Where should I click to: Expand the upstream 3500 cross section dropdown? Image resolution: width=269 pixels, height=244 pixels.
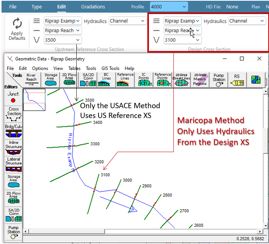coord(63,40)
